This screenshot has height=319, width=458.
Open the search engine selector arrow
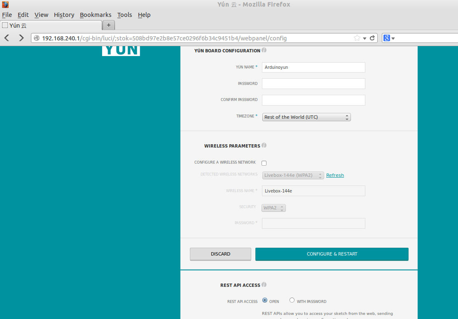click(x=393, y=38)
